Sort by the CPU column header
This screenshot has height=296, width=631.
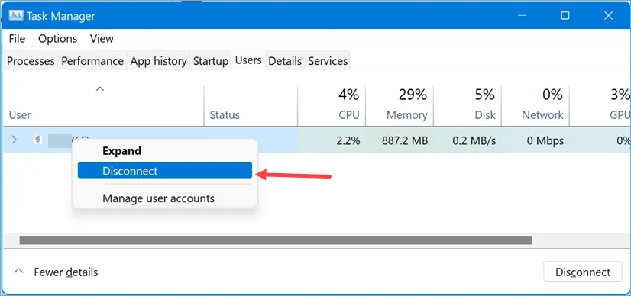pyautogui.click(x=332, y=105)
